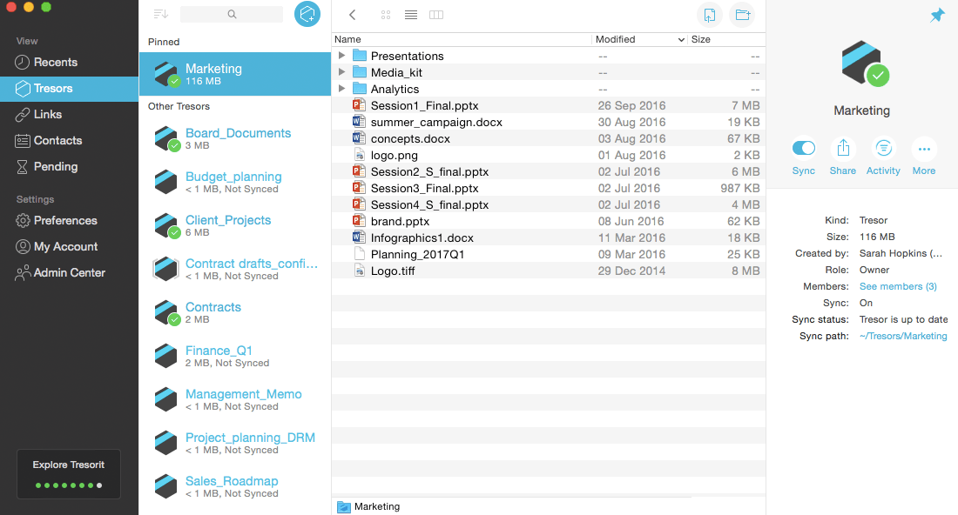The width and height of the screenshot is (958, 515).
Task: Open the ~/Tresors/Marketing sync path link
Action: coord(903,336)
